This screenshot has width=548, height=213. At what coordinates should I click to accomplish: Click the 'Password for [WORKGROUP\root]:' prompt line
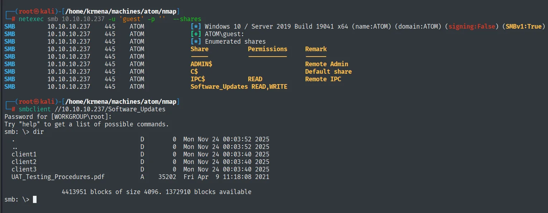coord(58,117)
